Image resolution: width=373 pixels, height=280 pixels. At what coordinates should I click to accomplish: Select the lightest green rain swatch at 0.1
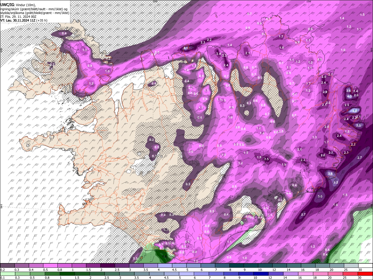[8, 274]
